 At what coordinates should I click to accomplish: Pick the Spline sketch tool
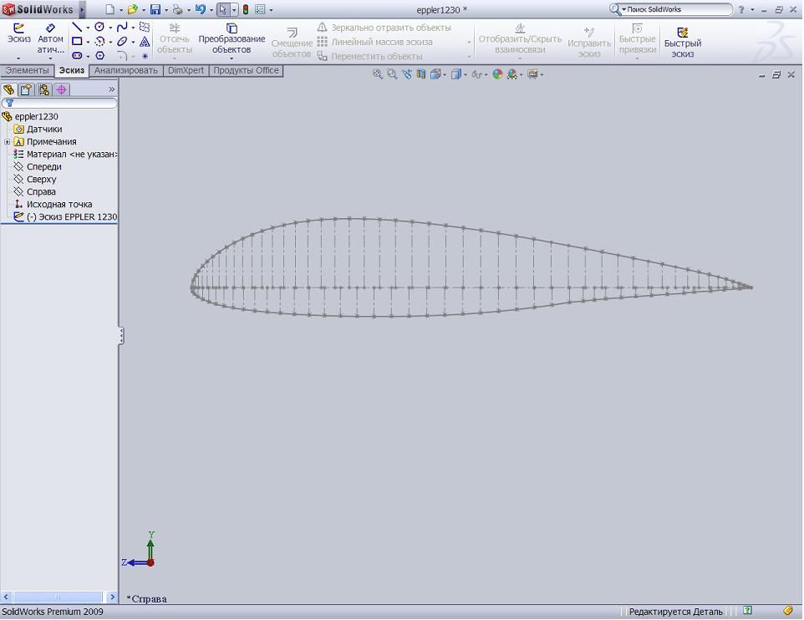tap(122, 28)
